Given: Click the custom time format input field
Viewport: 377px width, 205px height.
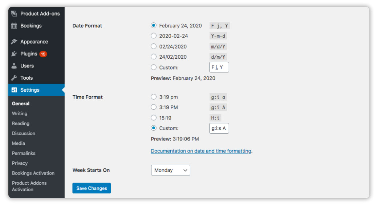Looking at the screenshot, I should (219, 128).
